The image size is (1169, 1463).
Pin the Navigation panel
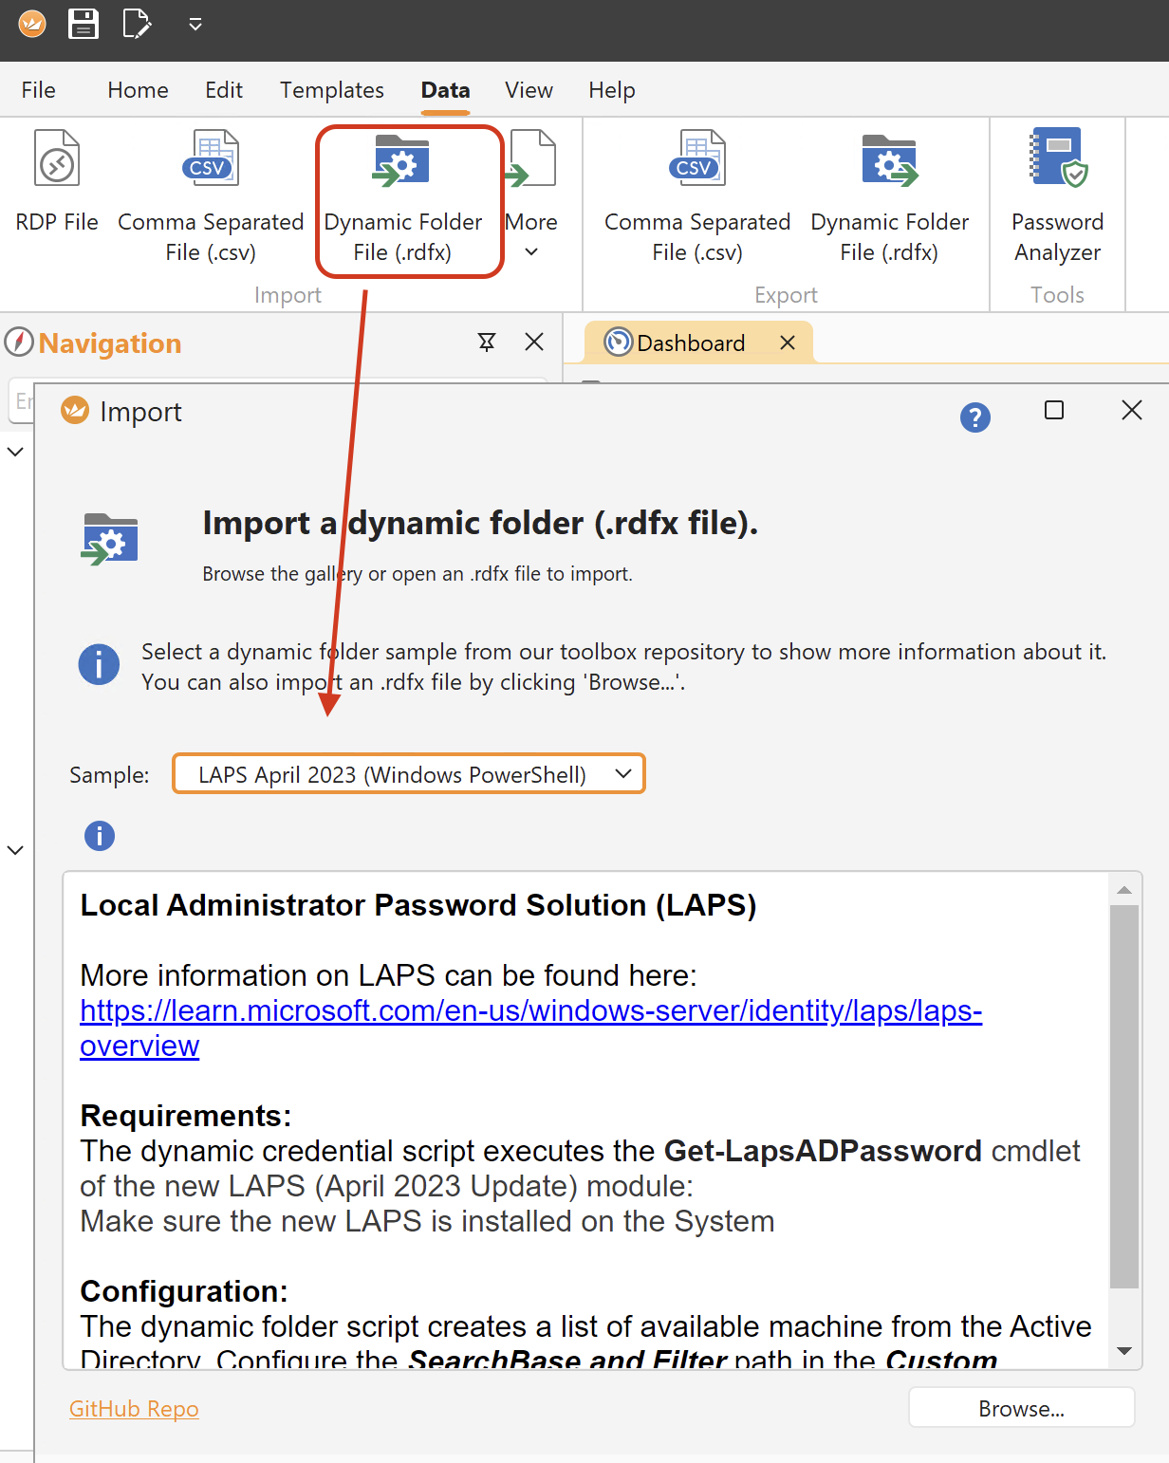click(487, 343)
